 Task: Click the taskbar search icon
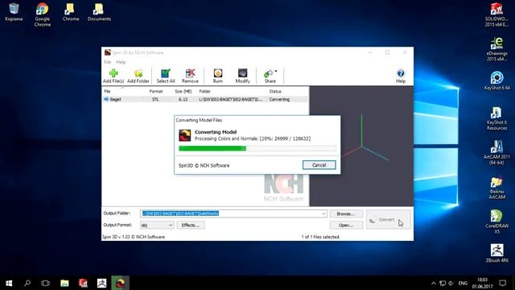(27, 283)
